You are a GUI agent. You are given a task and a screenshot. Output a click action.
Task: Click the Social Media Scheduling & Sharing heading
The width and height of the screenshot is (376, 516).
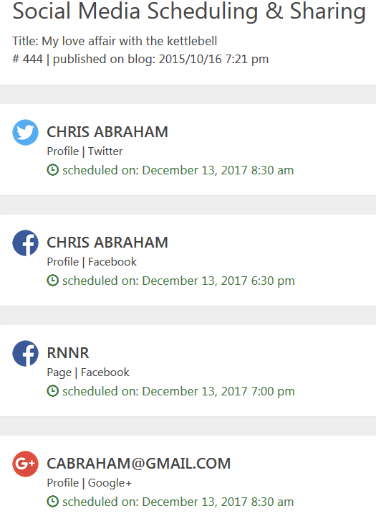pyautogui.click(x=189, y=11)
